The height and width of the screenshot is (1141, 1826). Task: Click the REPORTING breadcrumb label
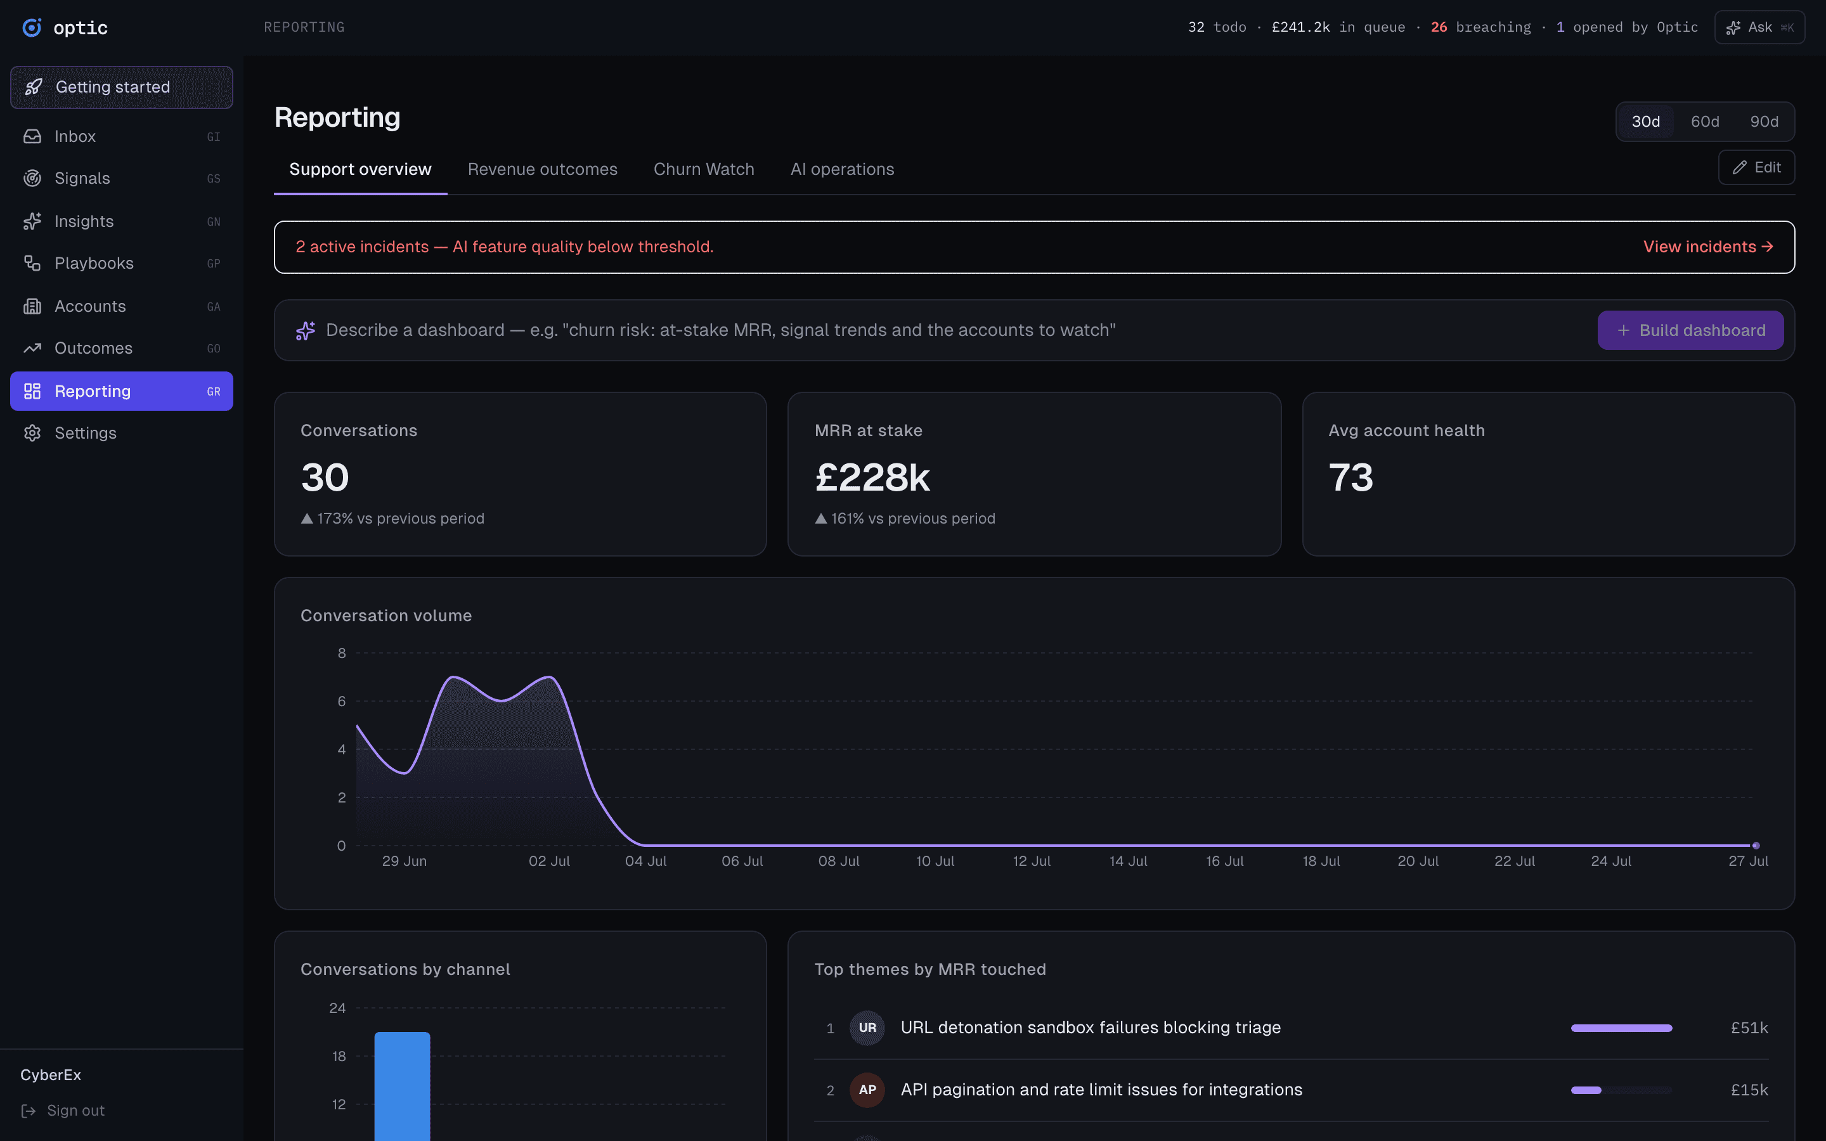[x=304, y=27]
